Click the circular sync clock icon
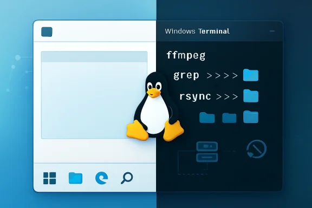 [257, 149]
